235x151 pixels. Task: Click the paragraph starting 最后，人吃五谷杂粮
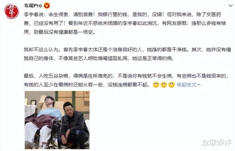click(126, 80)
